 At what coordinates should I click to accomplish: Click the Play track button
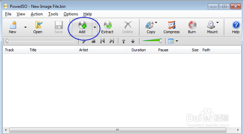tap(84, 41)
